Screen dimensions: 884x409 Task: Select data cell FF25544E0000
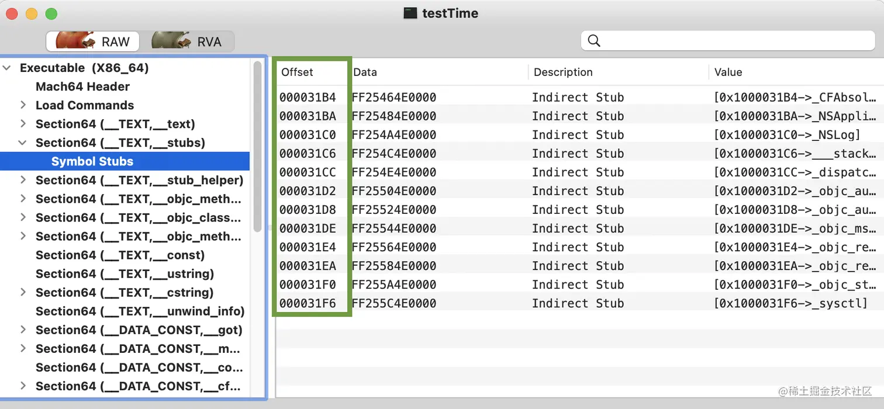[x=394, y=228]
